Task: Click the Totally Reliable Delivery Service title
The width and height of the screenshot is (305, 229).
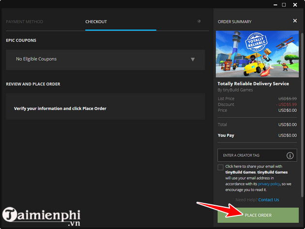Action: [253, 84]
